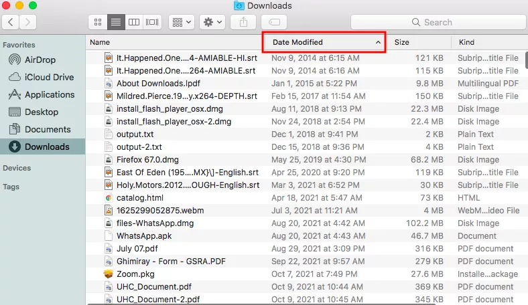Click the 68.2 MB size value
The height and width of the screenshot is (305, 528).
[x=427, y=160]
